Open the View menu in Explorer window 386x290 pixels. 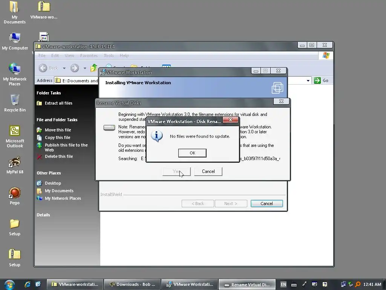tap(69, 56)
